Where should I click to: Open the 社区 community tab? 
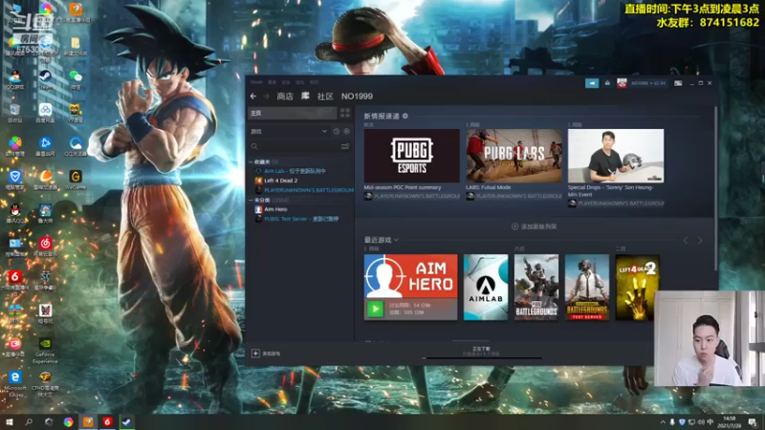coord(325,97)
